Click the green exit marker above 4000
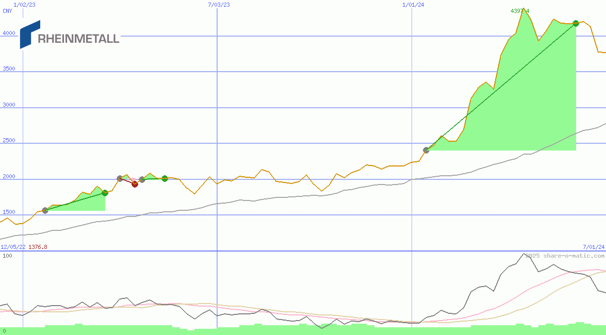The image size is (606, 335). [576, 23]
